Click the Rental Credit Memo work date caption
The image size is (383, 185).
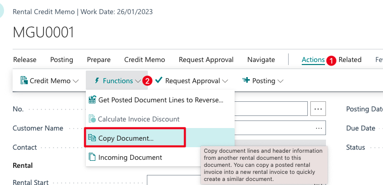(83, 12)
